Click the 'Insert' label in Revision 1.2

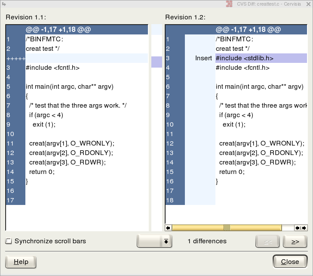(203, 58)
